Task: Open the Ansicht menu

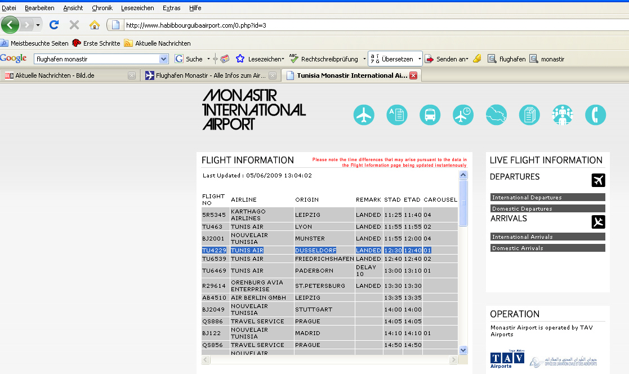Action: [x=73, y=8]
